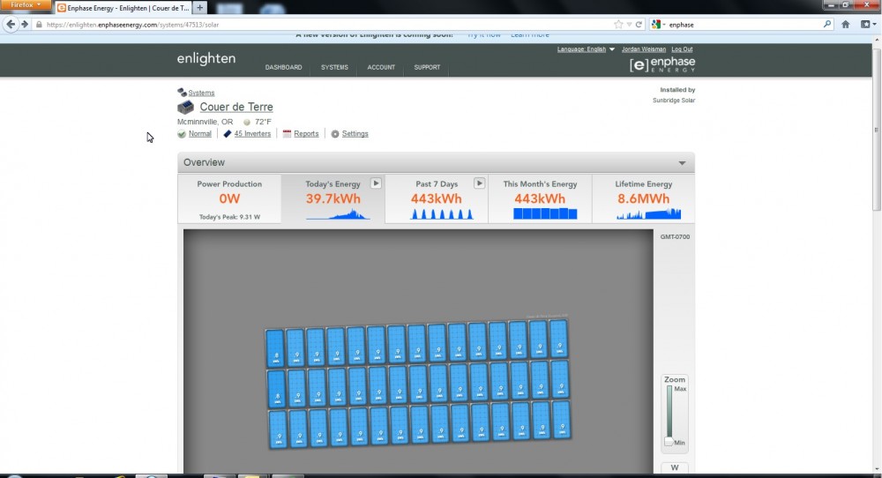882x478 pixels.
Task: Click the inverter icon next to 45 Inverters
Action: click(x=227, y=134)
